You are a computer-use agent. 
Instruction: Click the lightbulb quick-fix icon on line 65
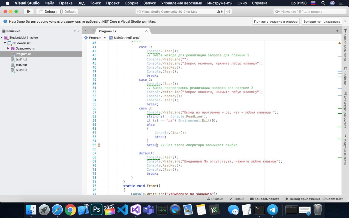point(99,145)
